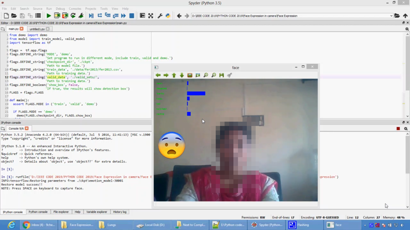Viewport: 410px width, 230px height.
Task: Open the History log tab
Action: click(120, 212)
